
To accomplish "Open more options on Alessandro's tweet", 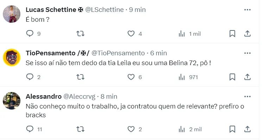I will click(x=247, y=96).
